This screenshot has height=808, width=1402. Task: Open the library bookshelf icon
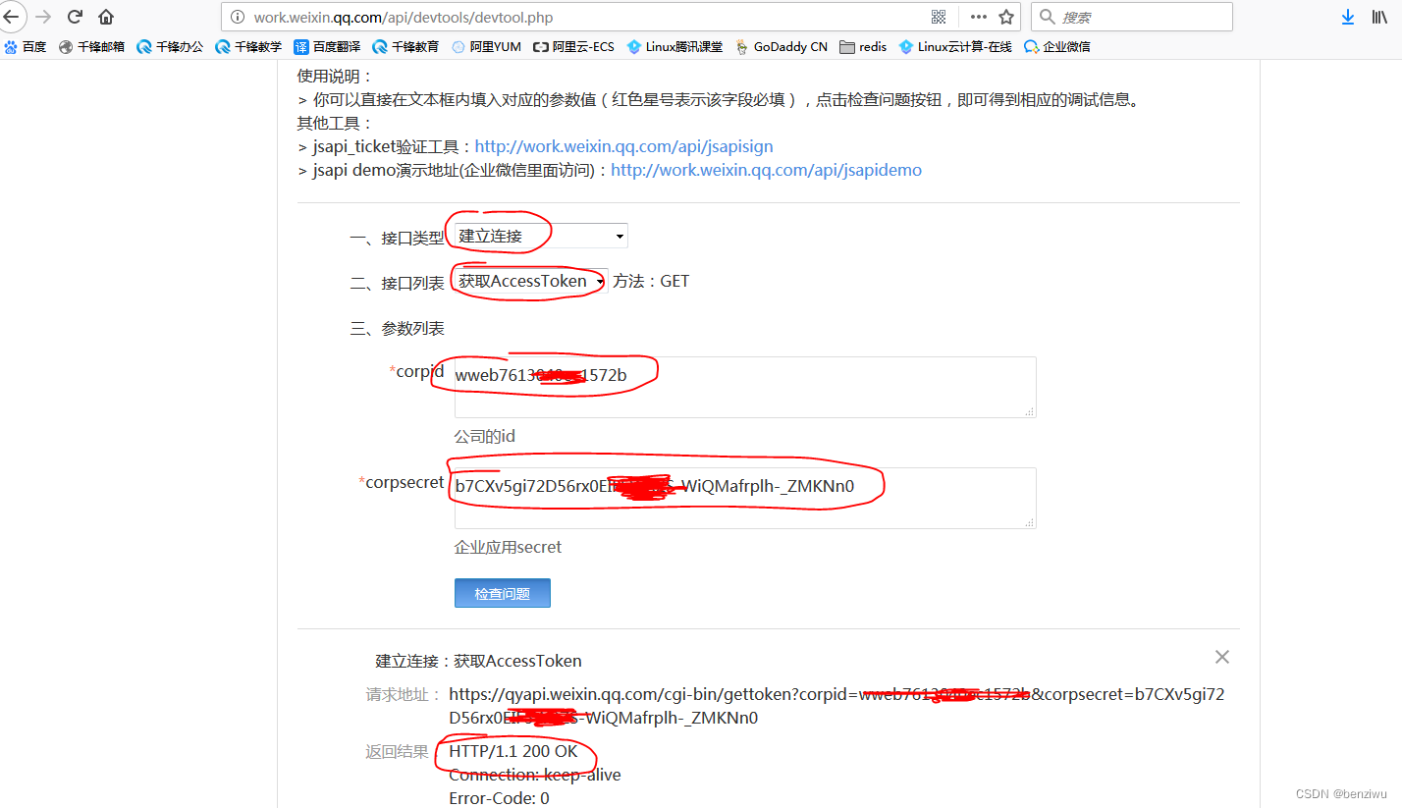click(x=1379, y=17)
